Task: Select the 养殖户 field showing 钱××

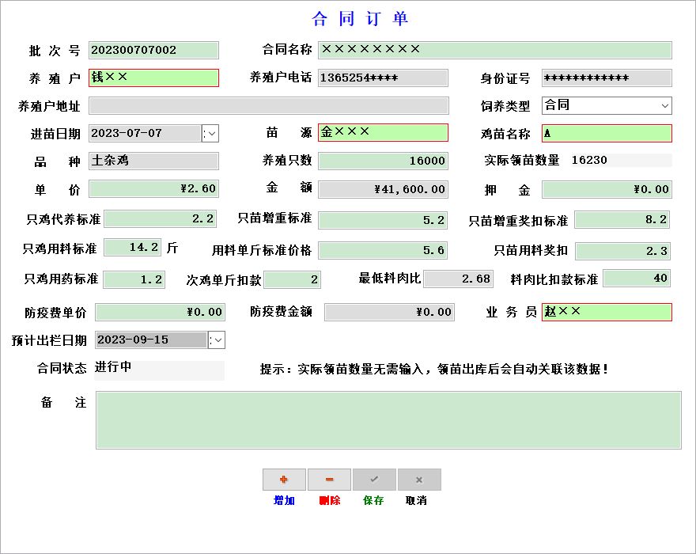Action: (153, 78)
